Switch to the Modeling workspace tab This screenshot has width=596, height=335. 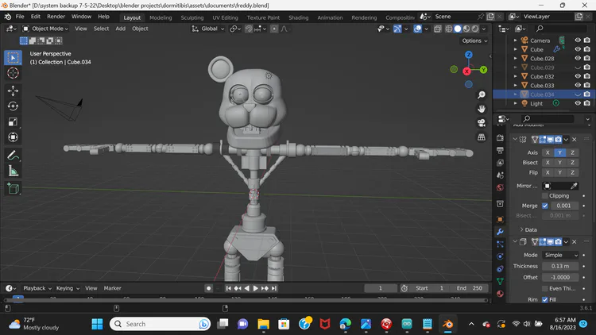161,17
